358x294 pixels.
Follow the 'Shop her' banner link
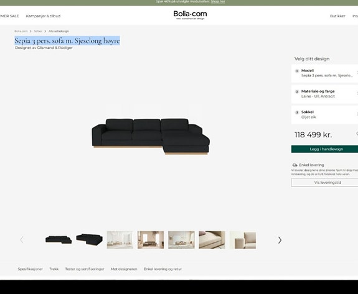click(x=218, y=2)
